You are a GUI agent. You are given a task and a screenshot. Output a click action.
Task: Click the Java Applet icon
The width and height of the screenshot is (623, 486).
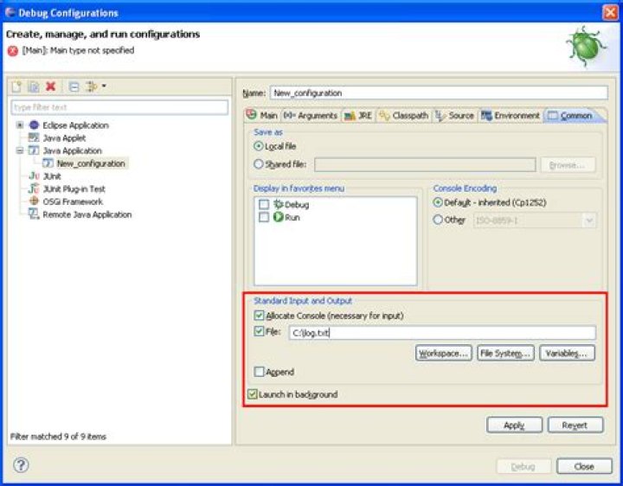pyautogui.click(x=34, y=137)
